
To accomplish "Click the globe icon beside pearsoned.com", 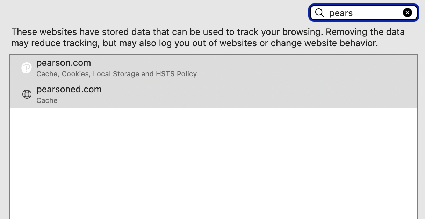I will click(27, 94).
